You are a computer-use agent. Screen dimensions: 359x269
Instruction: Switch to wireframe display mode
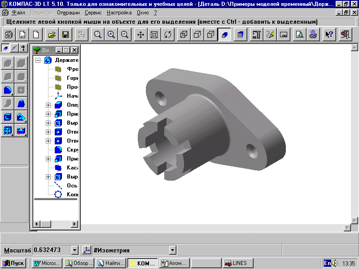(x=184, y=35)
